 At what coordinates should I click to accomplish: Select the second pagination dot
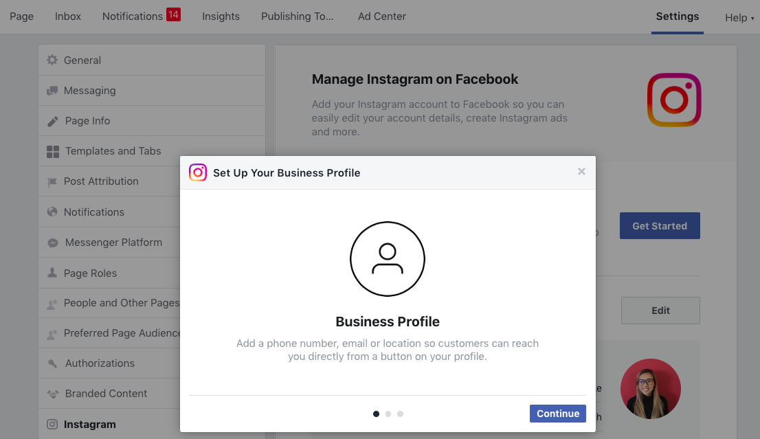click(388, 414)
